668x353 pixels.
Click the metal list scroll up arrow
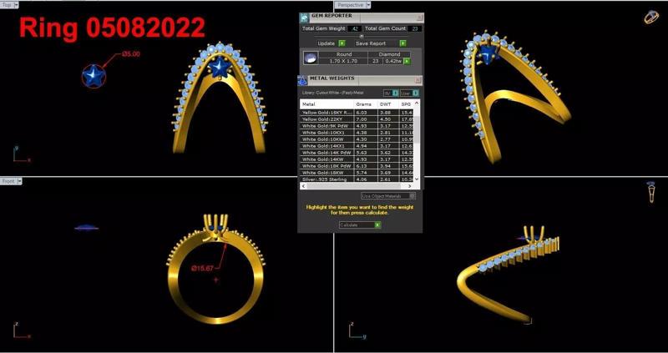pyautogui.click(x=416, y=103)
